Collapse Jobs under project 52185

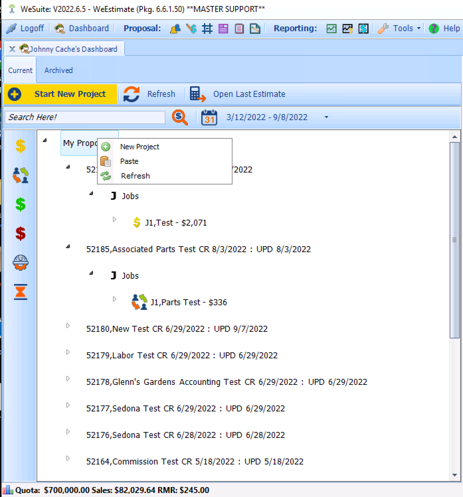[91, 273]
